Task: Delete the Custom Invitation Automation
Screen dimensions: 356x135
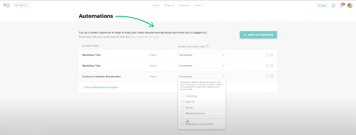Action: coord(272,76)
